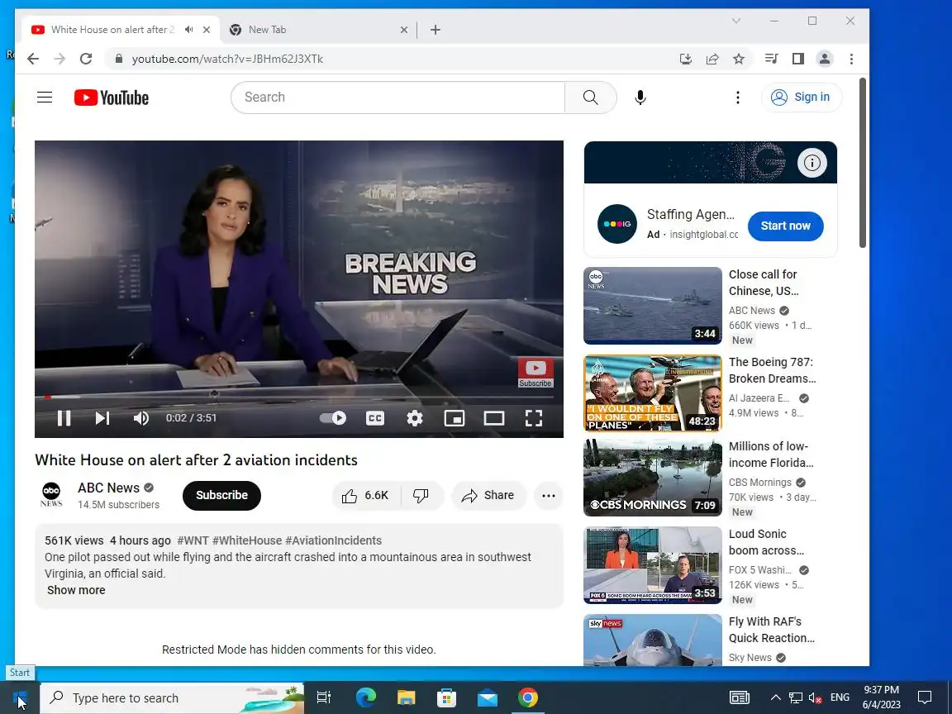Focus the YouTube Search field

pyautogui.click(x=397, y=98)
